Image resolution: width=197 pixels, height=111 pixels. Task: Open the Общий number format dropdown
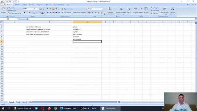pos(102,9)
